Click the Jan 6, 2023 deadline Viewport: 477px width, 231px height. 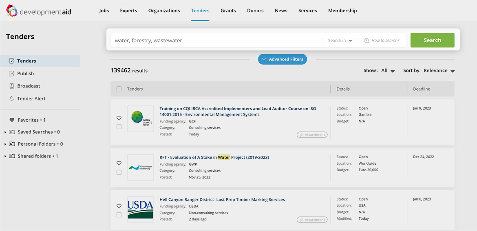click(x=422, y=199)
